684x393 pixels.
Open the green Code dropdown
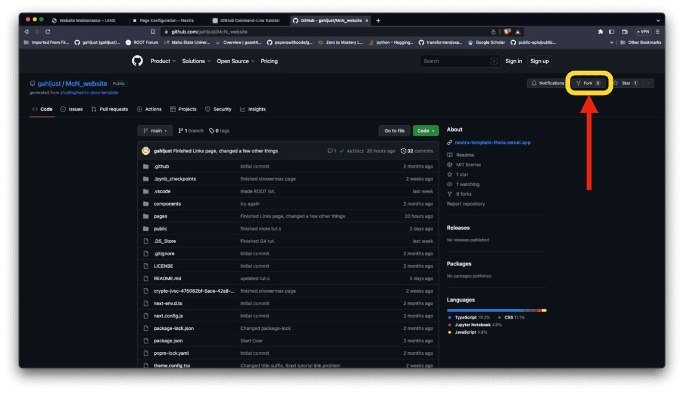pyautogui.click(x=426, y=131)
